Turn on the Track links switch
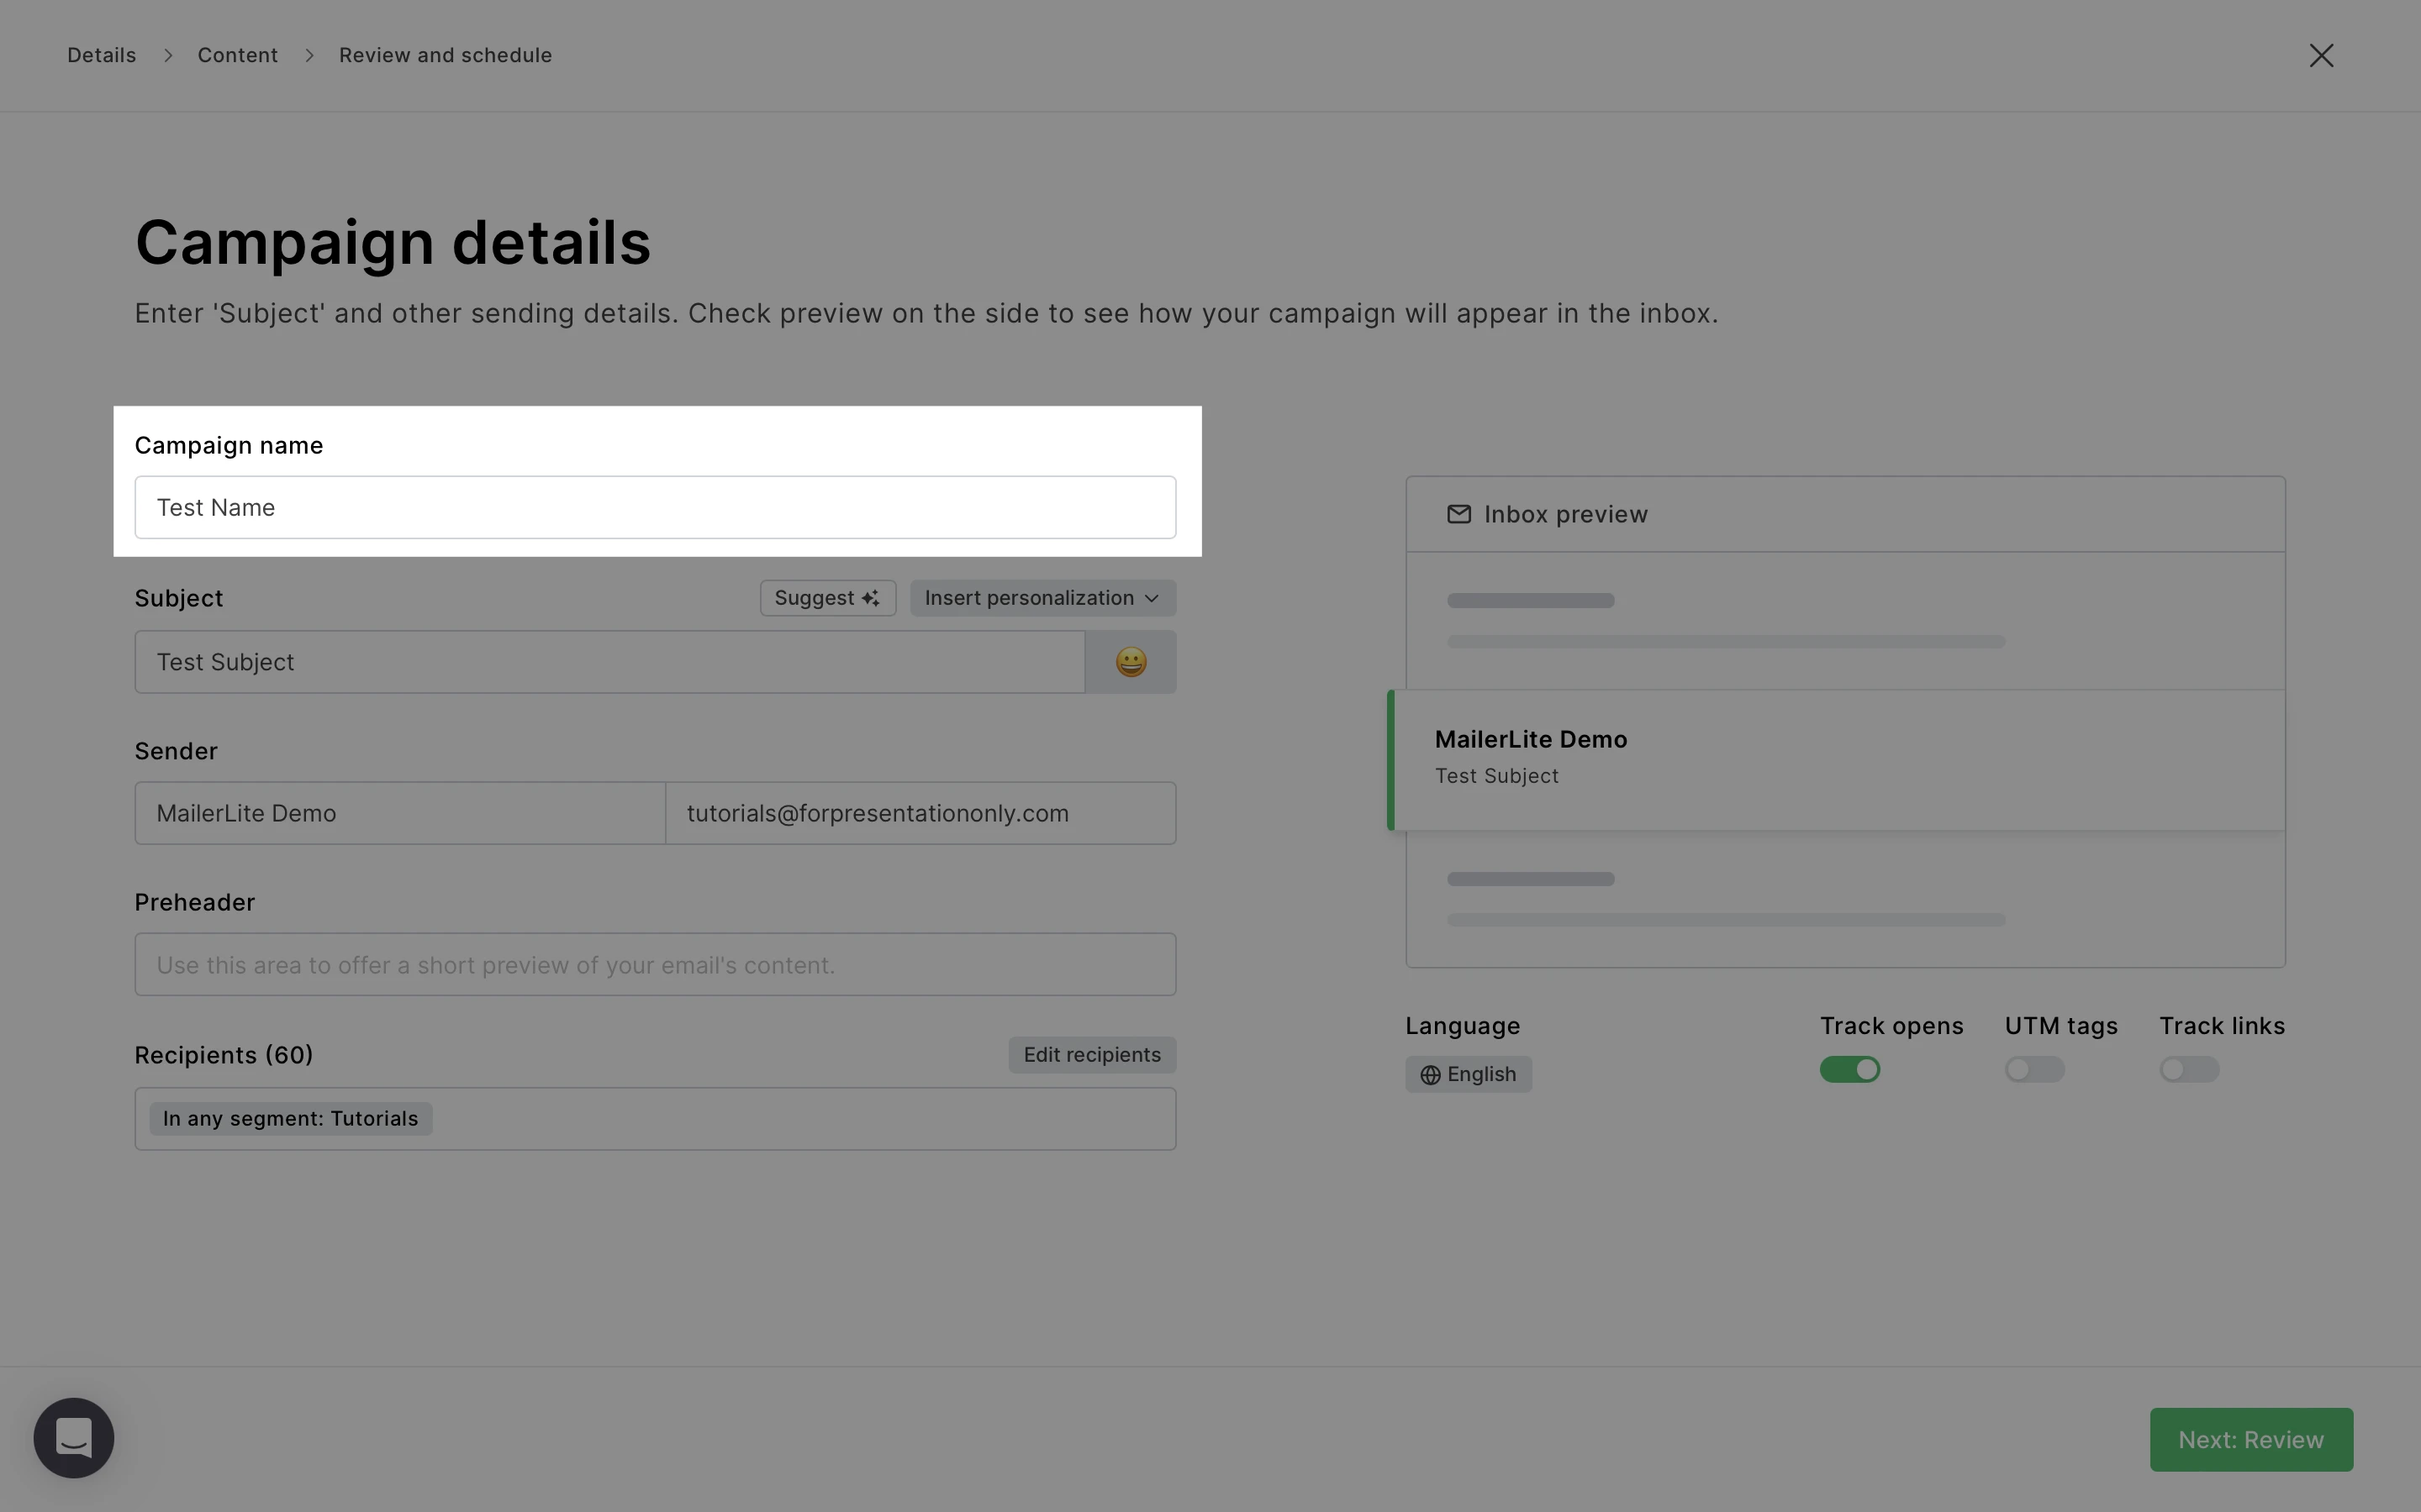 (2188, 1070)
